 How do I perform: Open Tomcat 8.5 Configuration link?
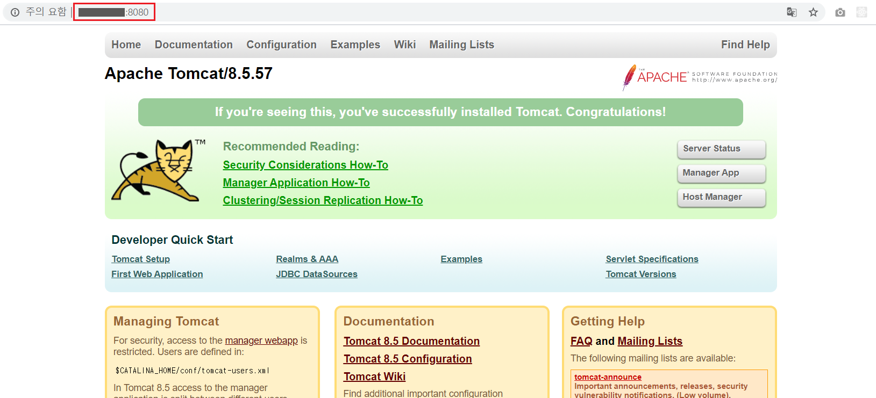[408, 359]
